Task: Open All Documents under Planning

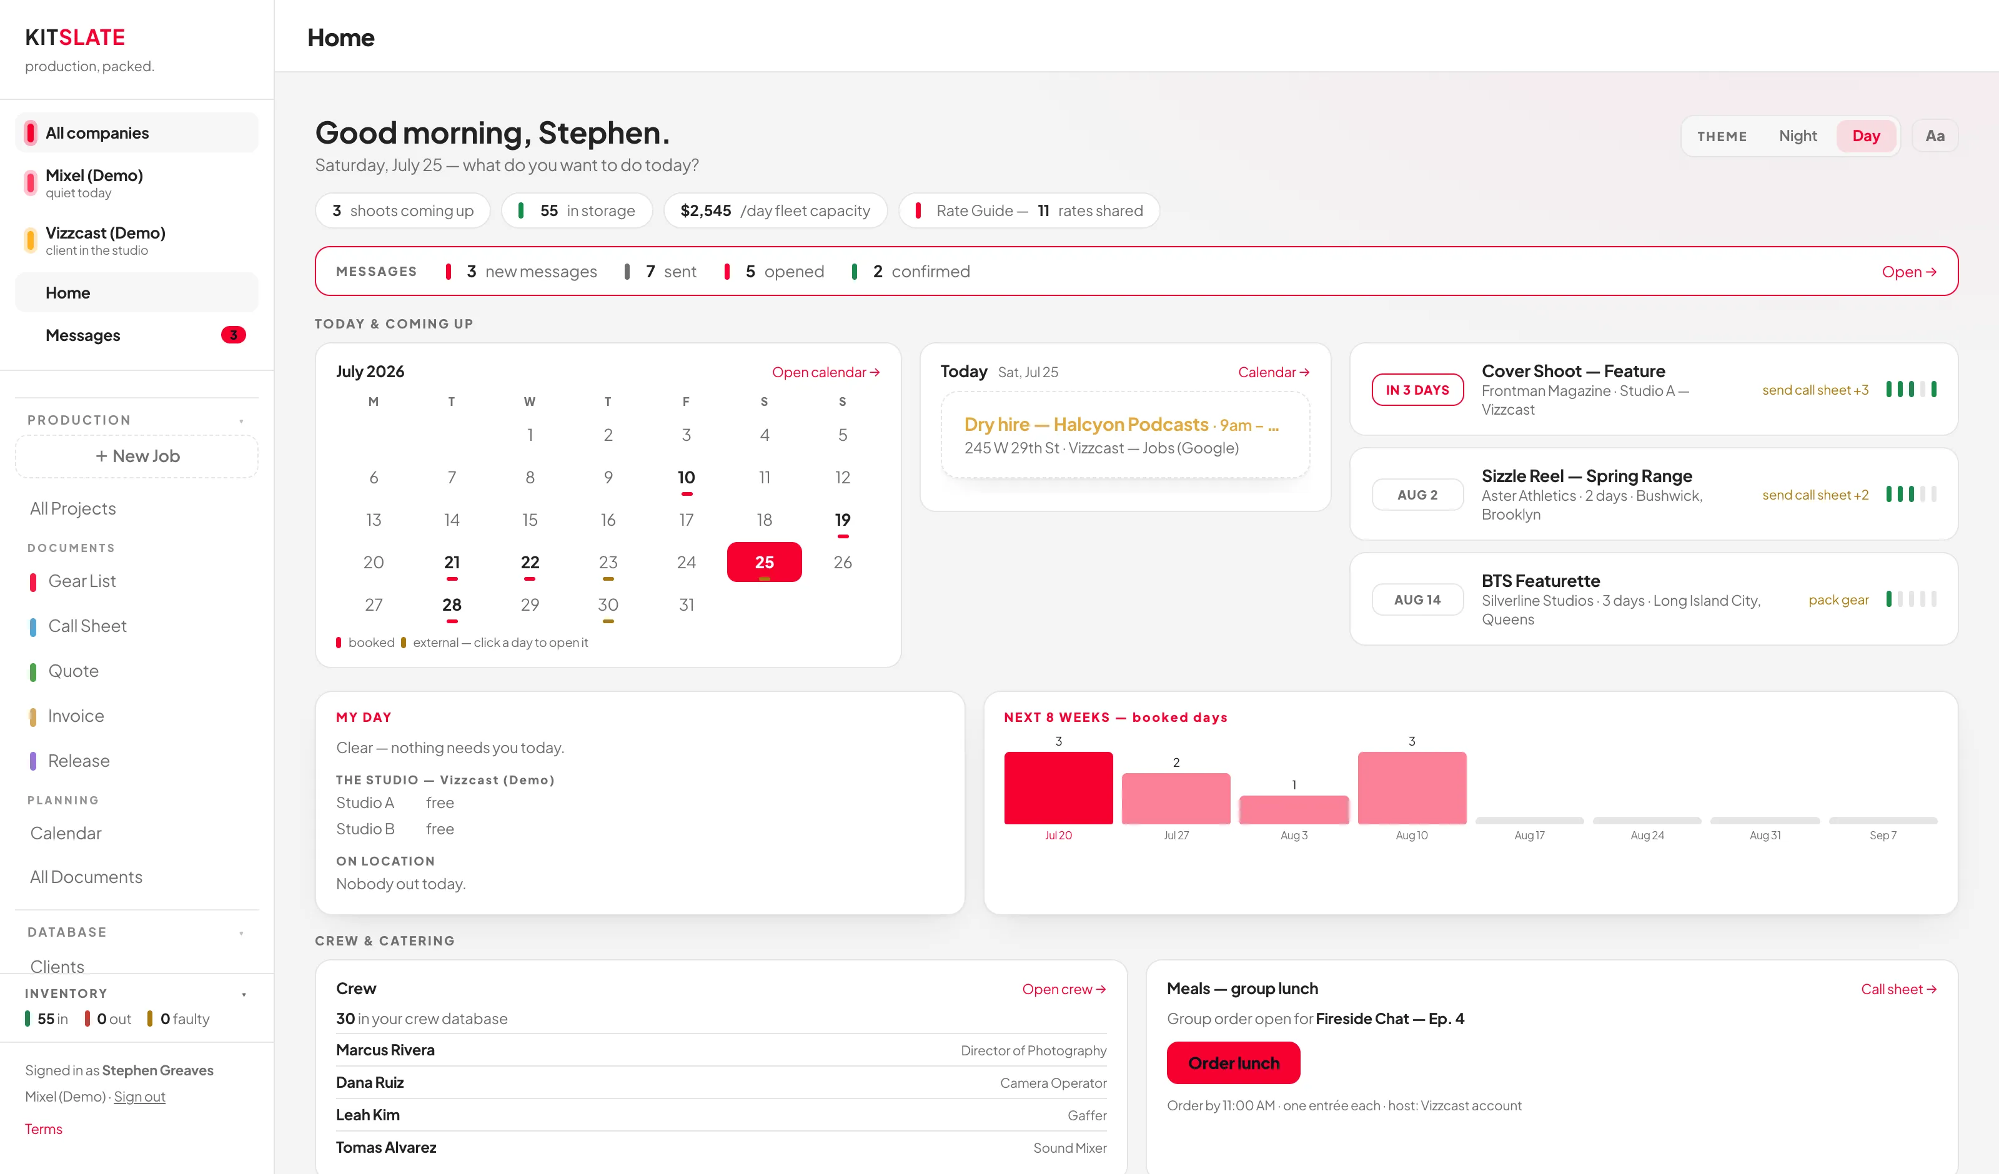Action: pyautogui.click(x=86, y=877)
